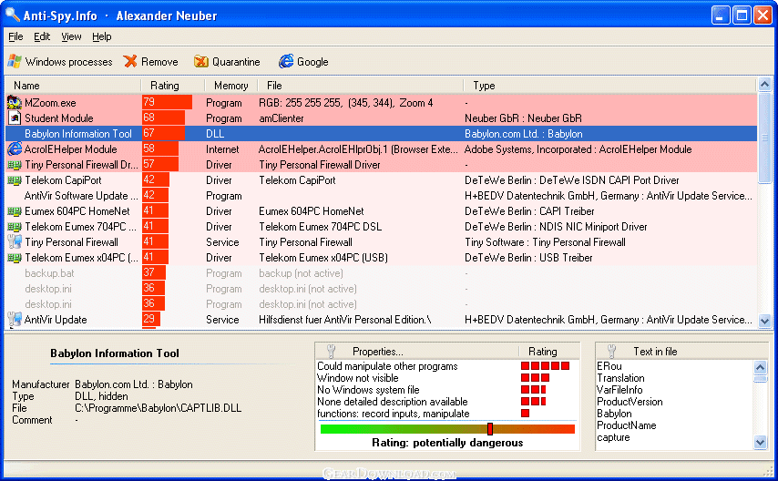Click the Properties... header in details panel

[x=418, y=352]
